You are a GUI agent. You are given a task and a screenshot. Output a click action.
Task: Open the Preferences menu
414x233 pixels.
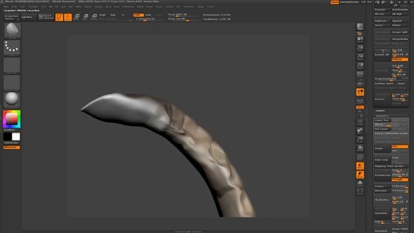click(128, 6)
